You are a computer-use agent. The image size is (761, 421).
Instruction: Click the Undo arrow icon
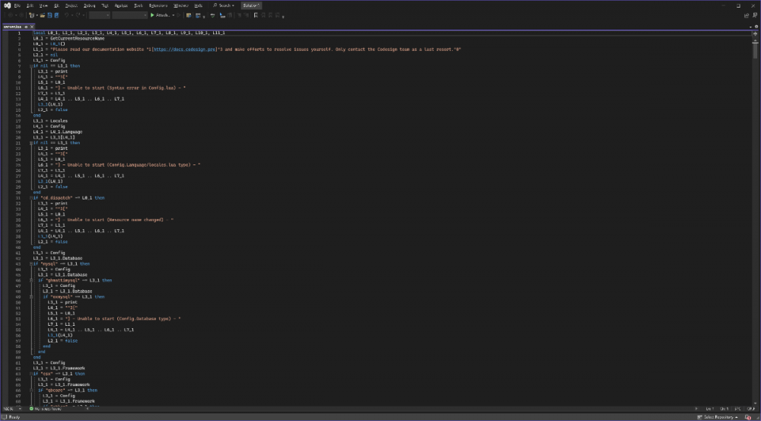click(67, 14)
